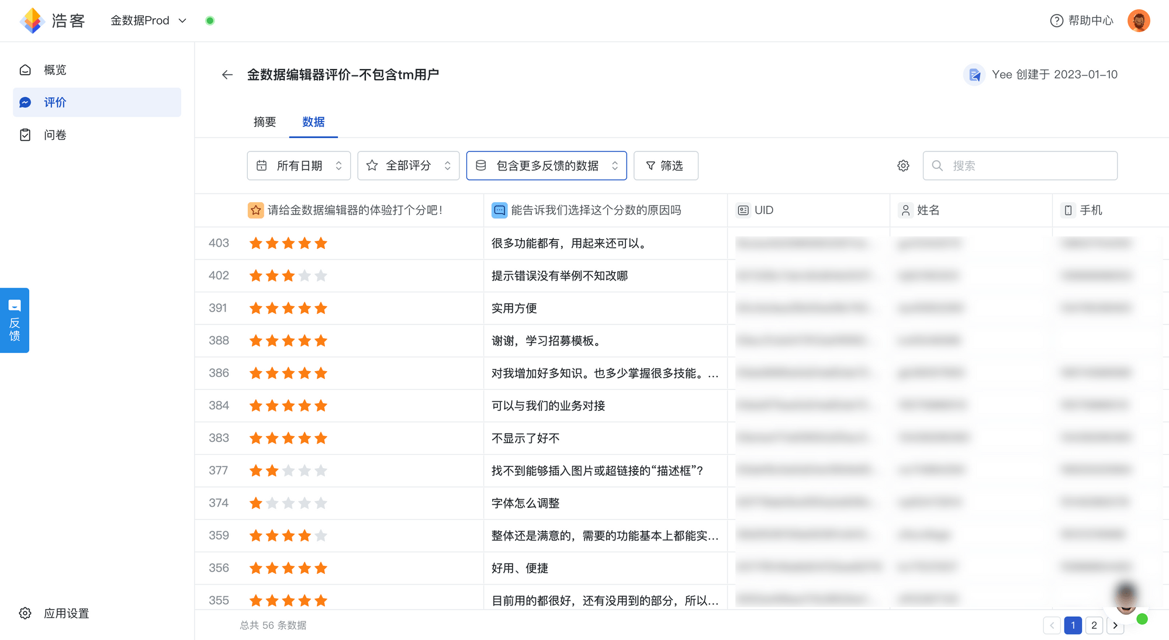Open the 反馈 feedback panel on left edge
The image size is (1169, 640).
tap(14, 320)
